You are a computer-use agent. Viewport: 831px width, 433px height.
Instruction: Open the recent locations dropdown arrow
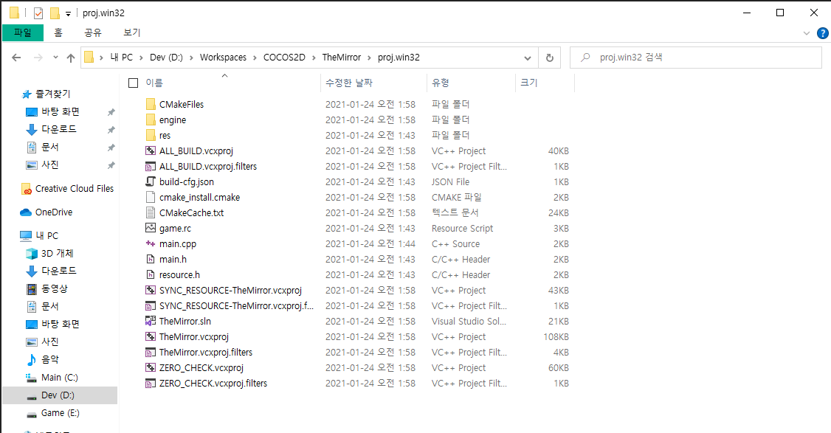tap(55, 58)
